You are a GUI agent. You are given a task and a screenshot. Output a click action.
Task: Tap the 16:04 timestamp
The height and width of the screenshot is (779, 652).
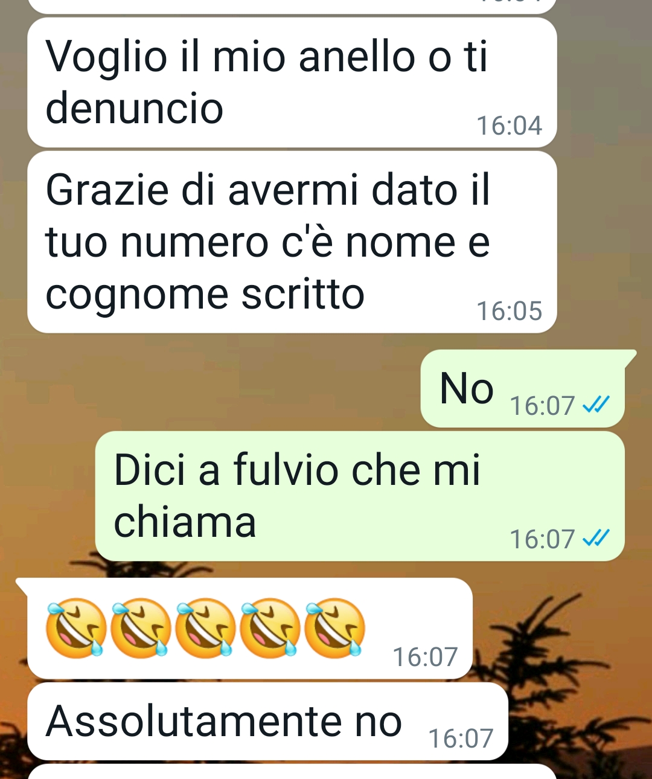[510, 126]
